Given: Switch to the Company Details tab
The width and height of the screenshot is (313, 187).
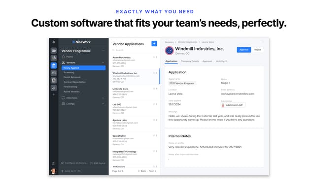Looking at the screenshot, I should click(x=190, y=61).
